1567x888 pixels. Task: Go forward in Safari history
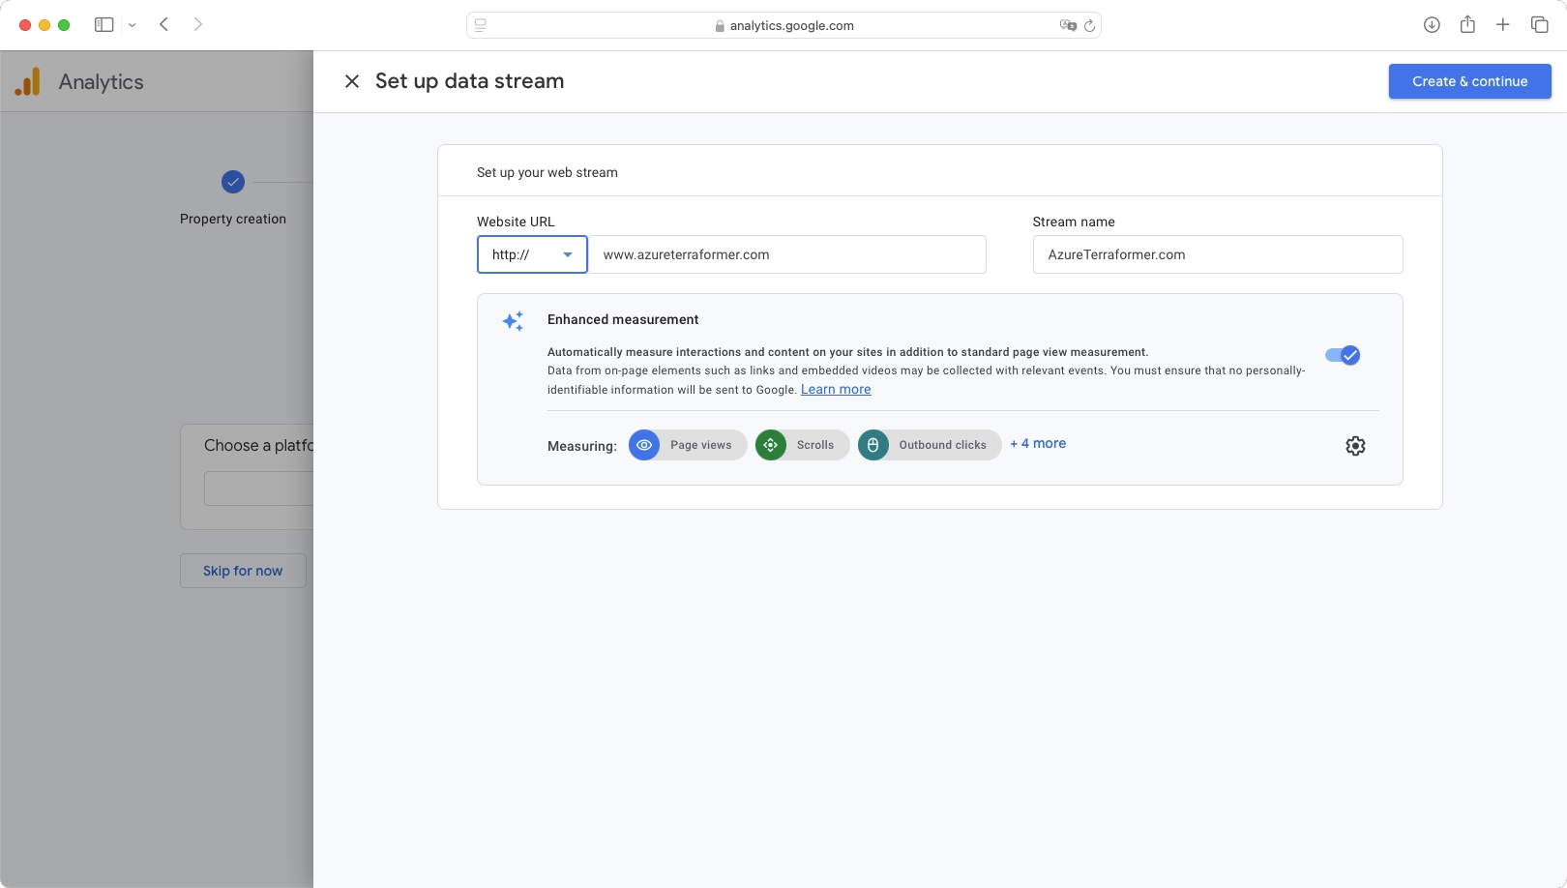click(198, 24)
